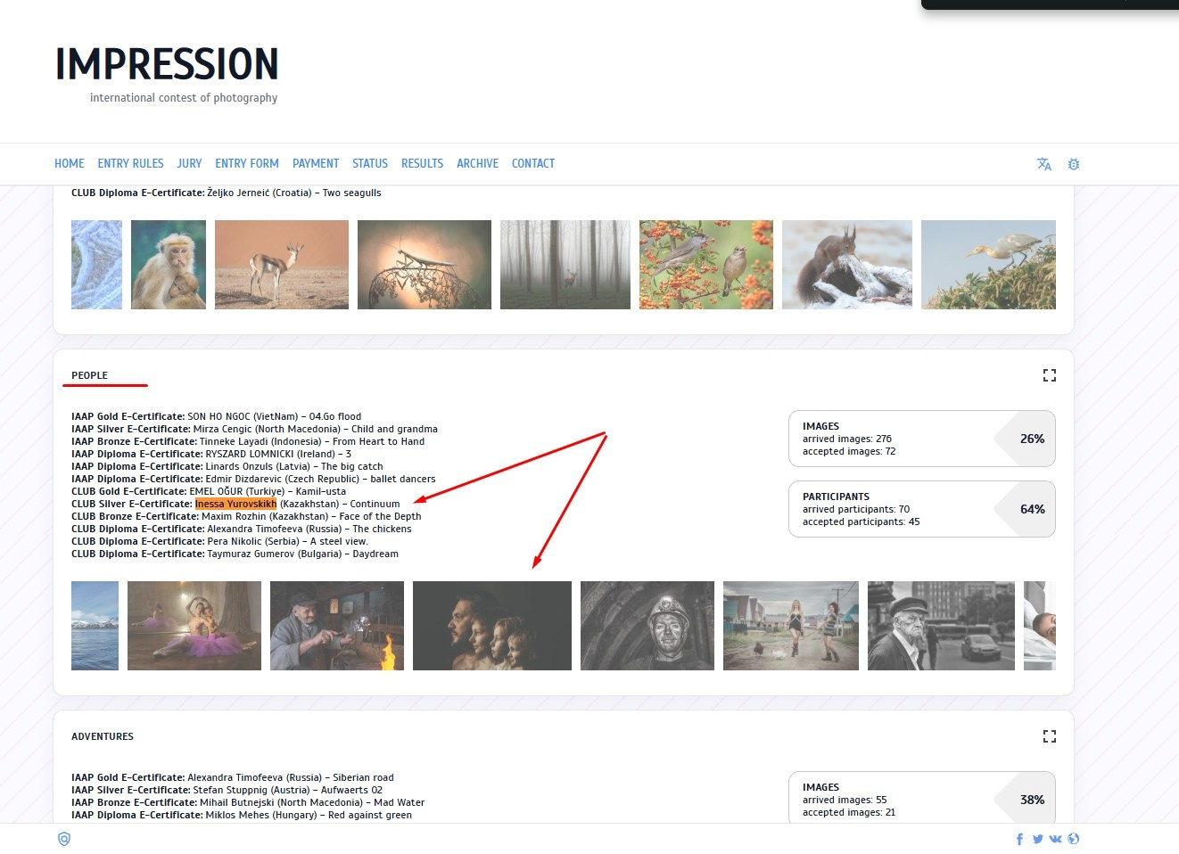Open the miner with helmet portrait thumbnail
The width and height of the screenshot is (1179, 854).
pyautogui.click(x=647, y=626)
